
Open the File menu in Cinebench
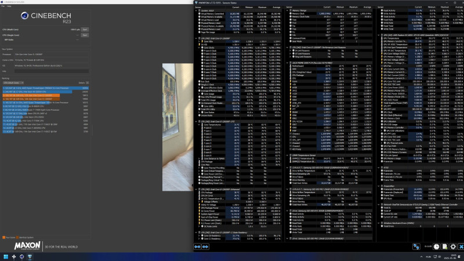point(3,6)
